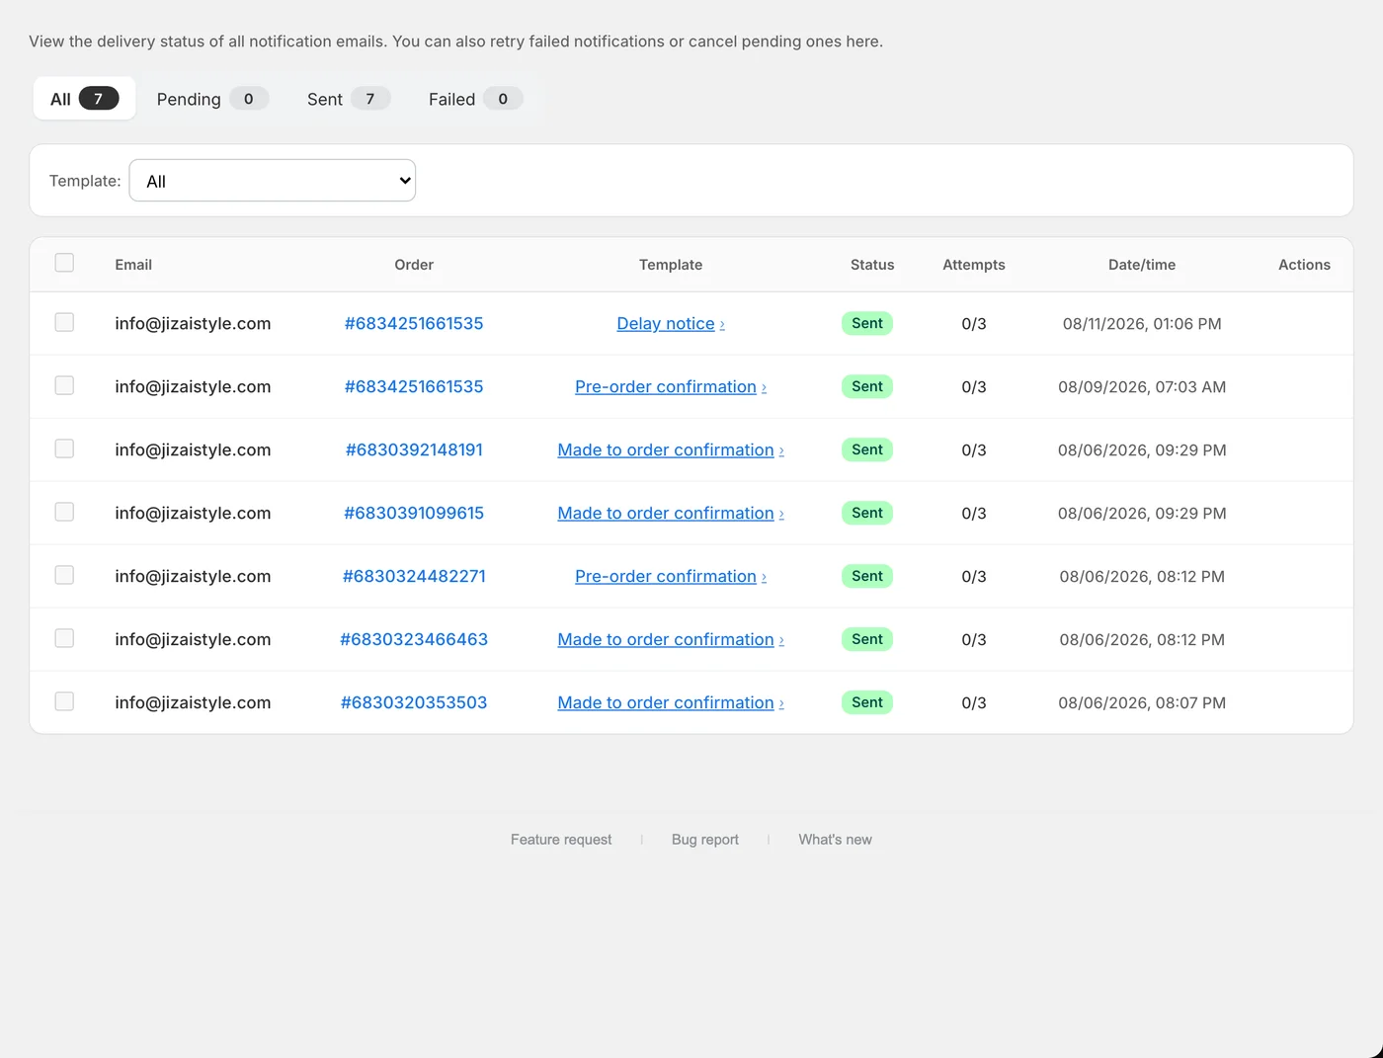Image resolution: width=1383 pixels, height=1058 pixels.
Task: Open order link #6830323466463
Action: [414, 639]
